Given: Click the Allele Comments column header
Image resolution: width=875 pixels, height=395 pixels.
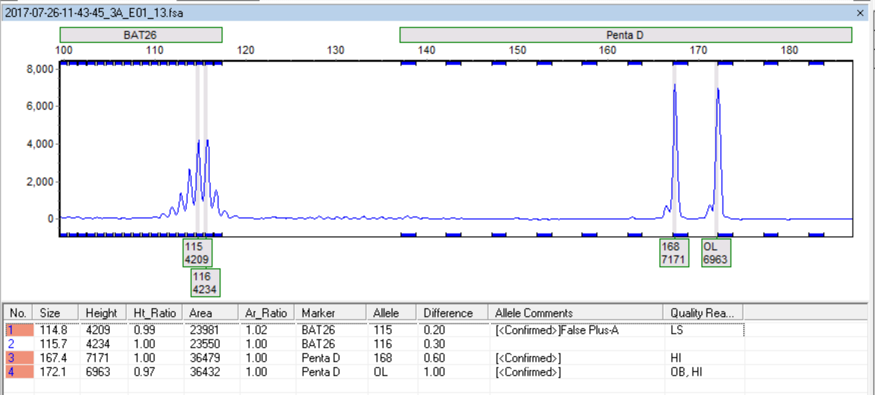Looking at the screenshot, I should (576, 313).
